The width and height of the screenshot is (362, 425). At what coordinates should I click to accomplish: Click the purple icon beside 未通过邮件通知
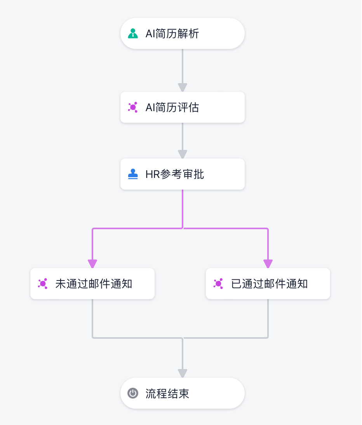coord(43,284)
